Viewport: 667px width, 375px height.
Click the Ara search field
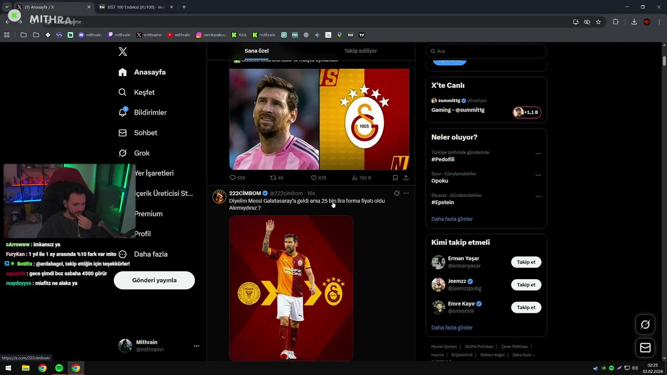[486, 51]
